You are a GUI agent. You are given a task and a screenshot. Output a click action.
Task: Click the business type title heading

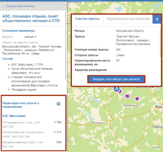coord(31,18)
